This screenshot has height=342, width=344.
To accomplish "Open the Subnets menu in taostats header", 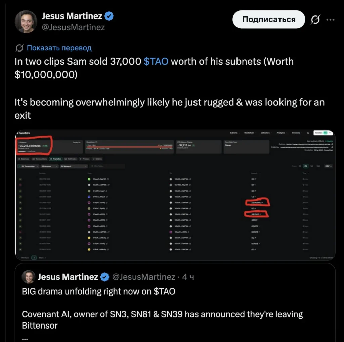I will pos(234,133).
